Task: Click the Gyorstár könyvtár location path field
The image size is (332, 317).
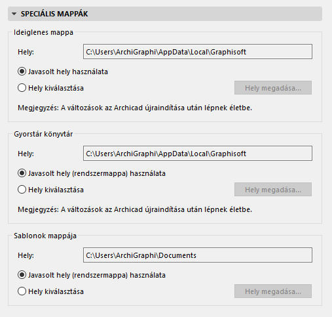Action: click(x=198, y=154)
